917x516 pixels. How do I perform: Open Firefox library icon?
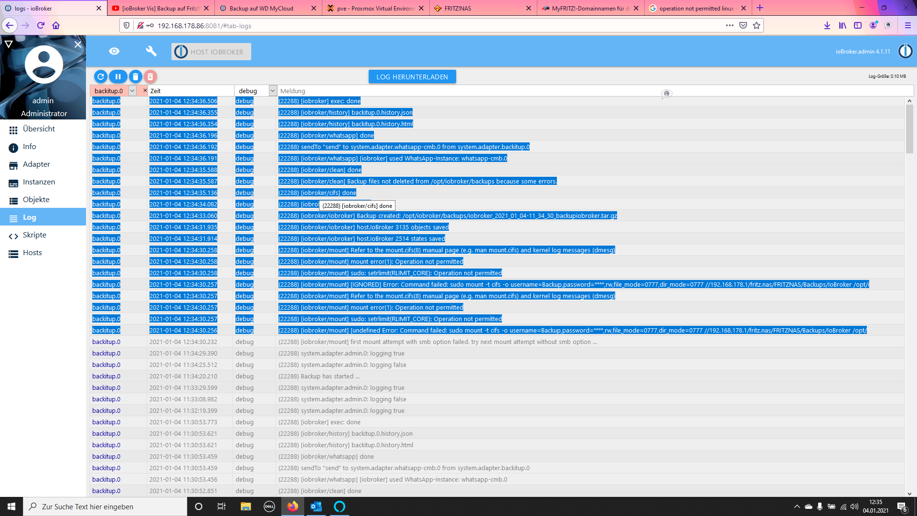[842, 26]
